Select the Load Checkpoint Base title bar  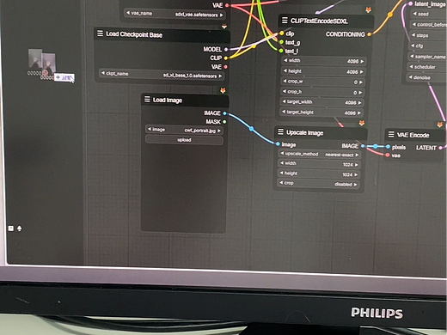click(162, 34)
